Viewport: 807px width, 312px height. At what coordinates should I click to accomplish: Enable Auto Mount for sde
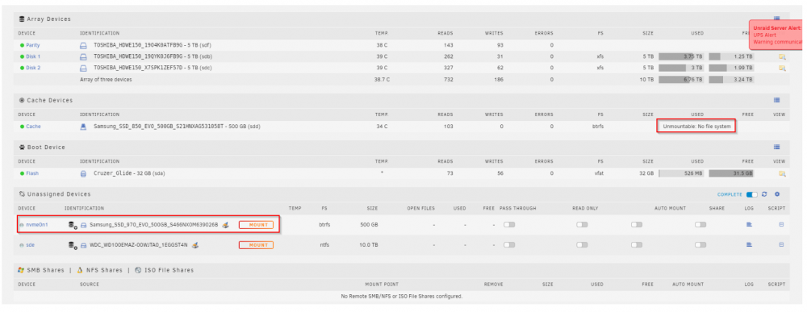[x=637, y=244]
